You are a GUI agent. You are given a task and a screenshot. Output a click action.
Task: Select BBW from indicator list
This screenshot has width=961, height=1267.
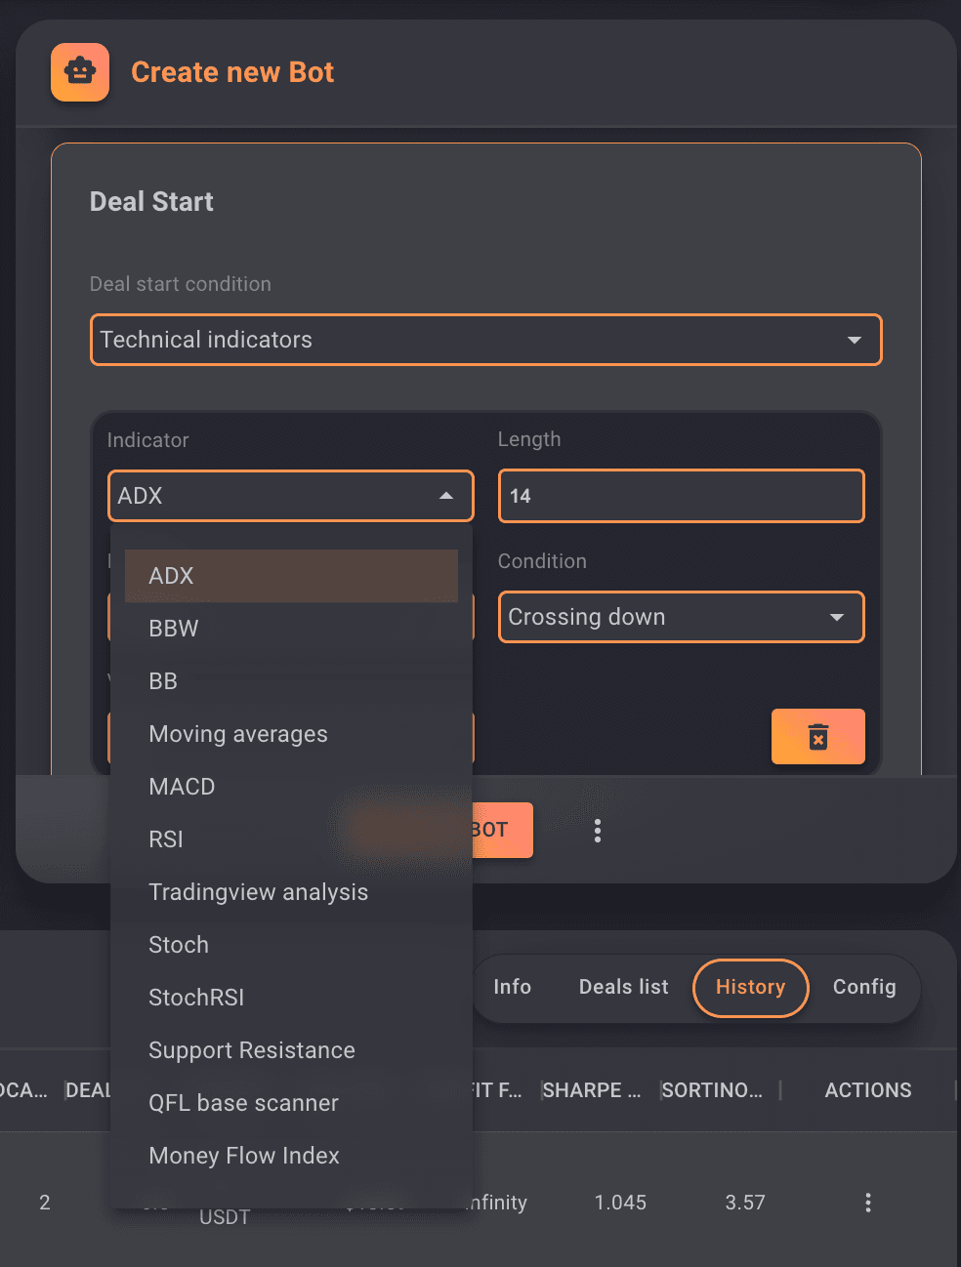174,629
